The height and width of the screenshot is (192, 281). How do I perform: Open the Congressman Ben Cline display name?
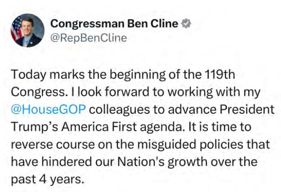coord(114,24)
